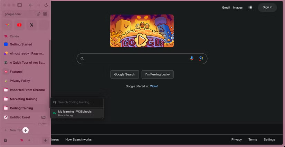285x147 pixels.
Task: Click the Google Search button
Action: pyautogui.click(x=125, y=74)
